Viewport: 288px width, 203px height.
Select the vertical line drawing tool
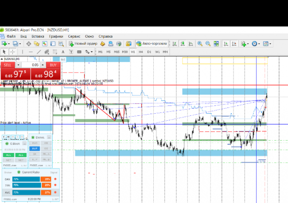pos(23,52)
